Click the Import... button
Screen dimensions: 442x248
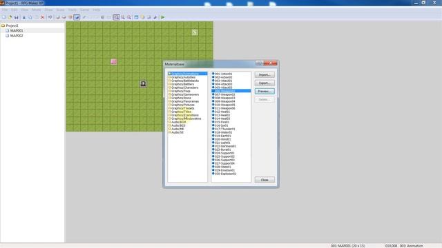pos(265,75)
